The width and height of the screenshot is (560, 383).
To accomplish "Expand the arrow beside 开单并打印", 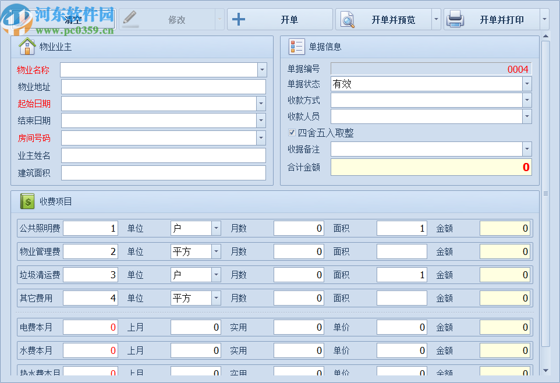I will click(x=545, y=19).
